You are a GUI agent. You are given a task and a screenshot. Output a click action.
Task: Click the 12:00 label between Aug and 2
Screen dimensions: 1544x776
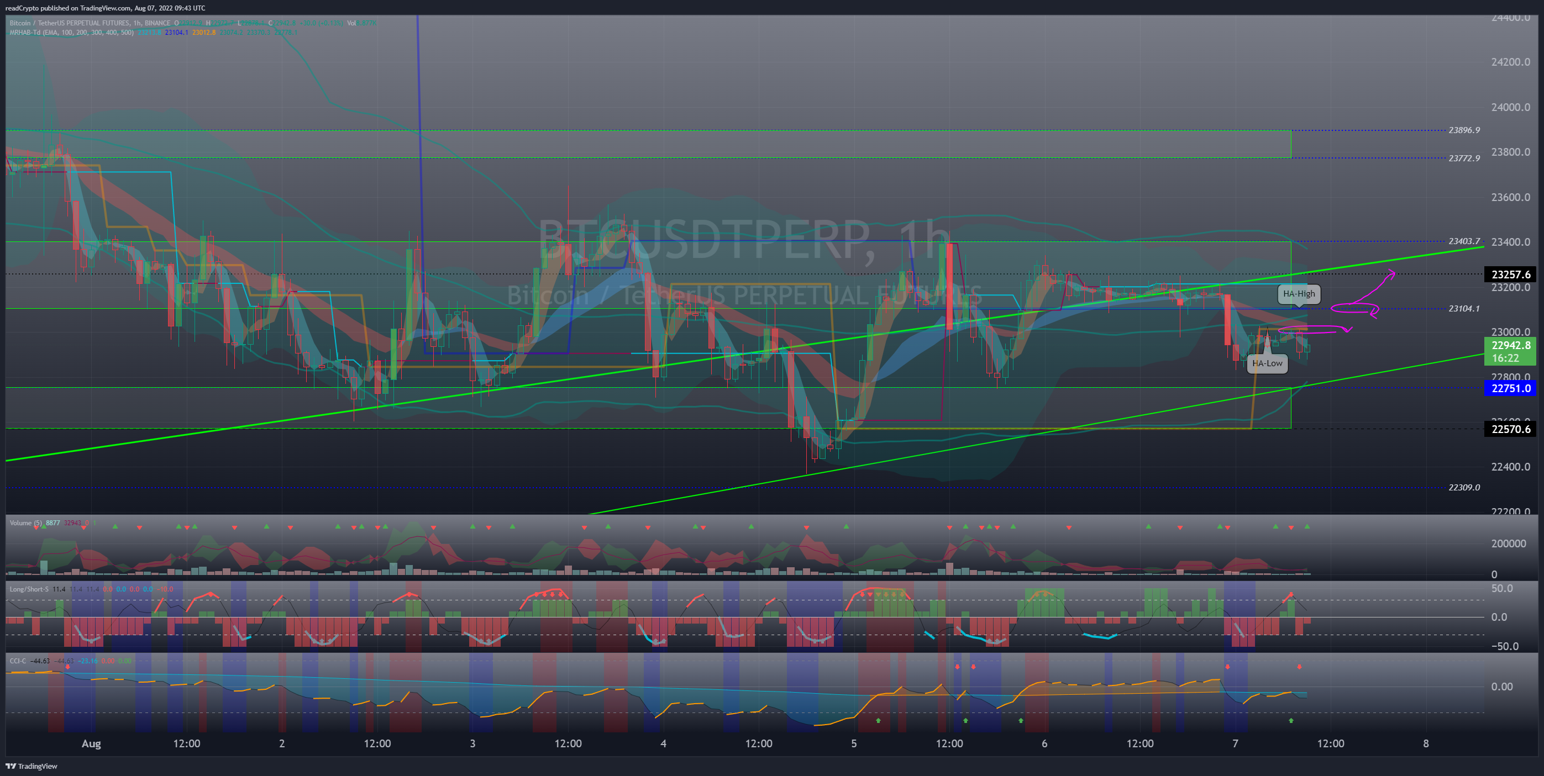[186, 743]
